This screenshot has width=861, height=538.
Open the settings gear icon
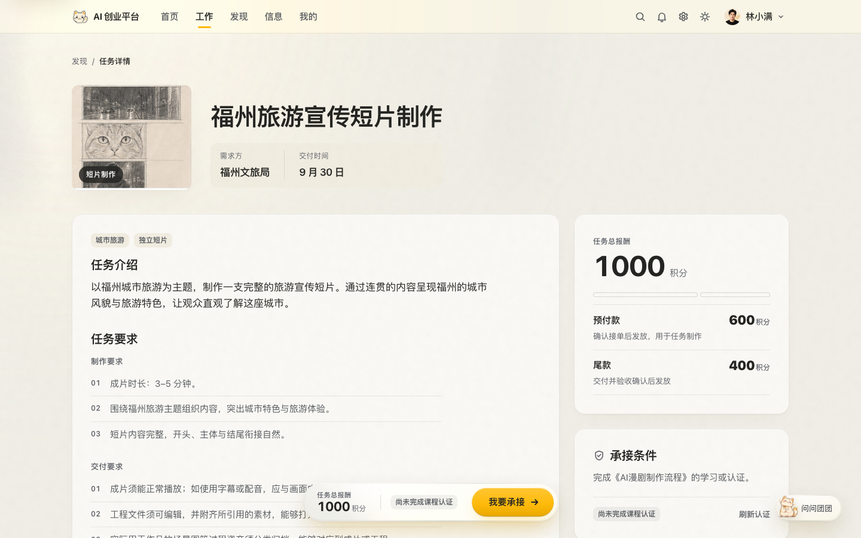[683, 17]
